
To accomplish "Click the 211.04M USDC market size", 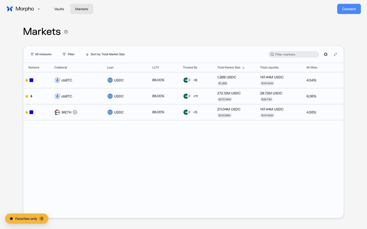I will pos(229,109).
